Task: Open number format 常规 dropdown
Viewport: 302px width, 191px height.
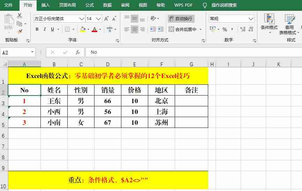Action: coord(251,19)
